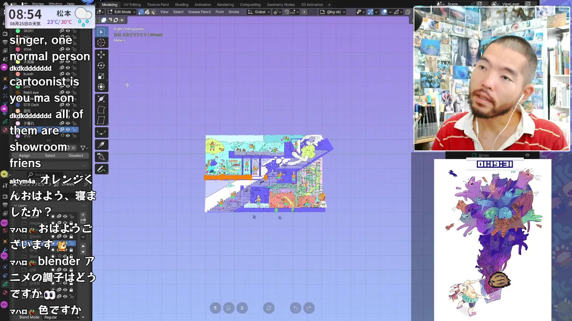Click the Deselect material button

pyautogui.click(x=76, y=156)
